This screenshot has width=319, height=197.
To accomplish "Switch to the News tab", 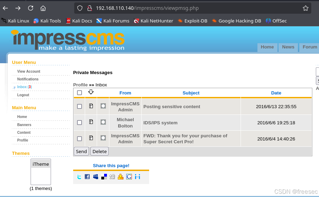I will 288,47.
